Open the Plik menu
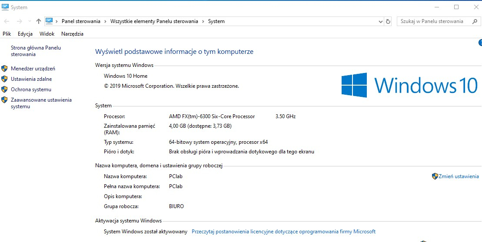This screenshot has height=242, width=482. point(7,34)
